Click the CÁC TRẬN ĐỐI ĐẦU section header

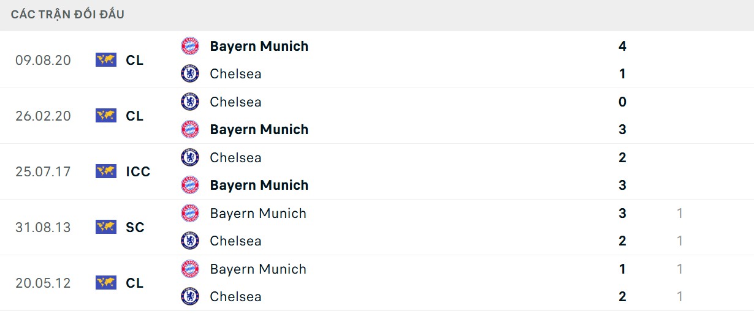67,14
